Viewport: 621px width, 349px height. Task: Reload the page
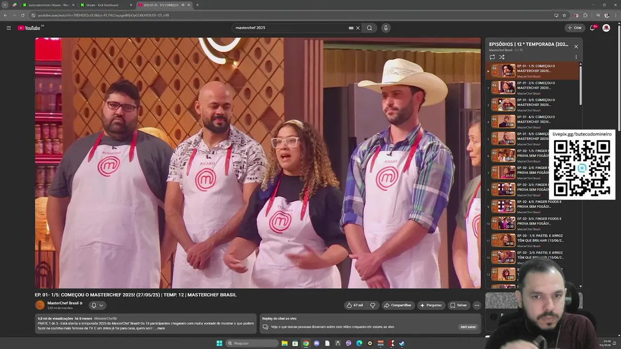(x=22, y=15)
